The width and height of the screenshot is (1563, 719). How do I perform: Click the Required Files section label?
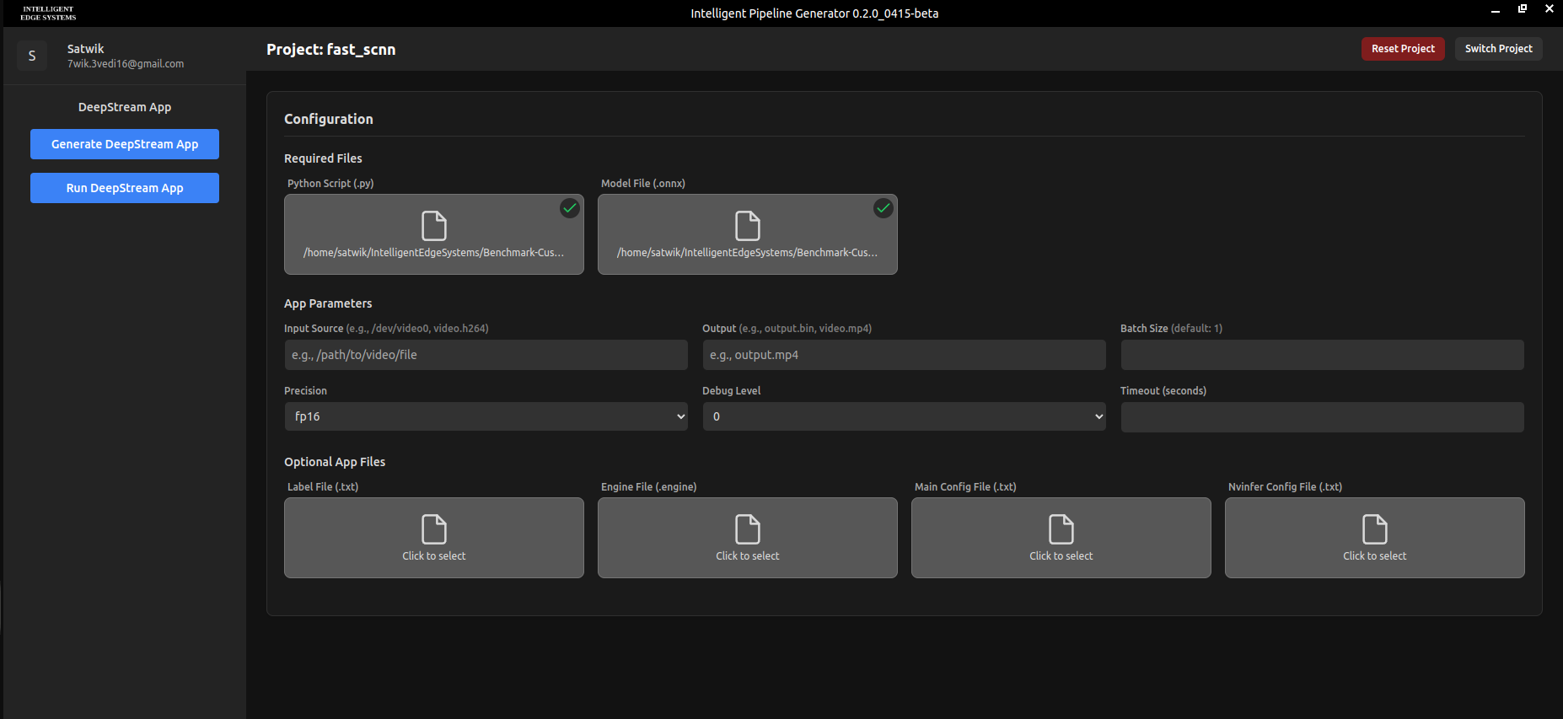[323, 158]
